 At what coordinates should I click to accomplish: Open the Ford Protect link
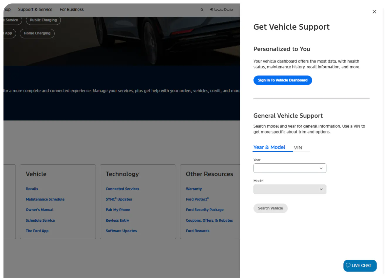pyautogui.click(x=197, y=199)
